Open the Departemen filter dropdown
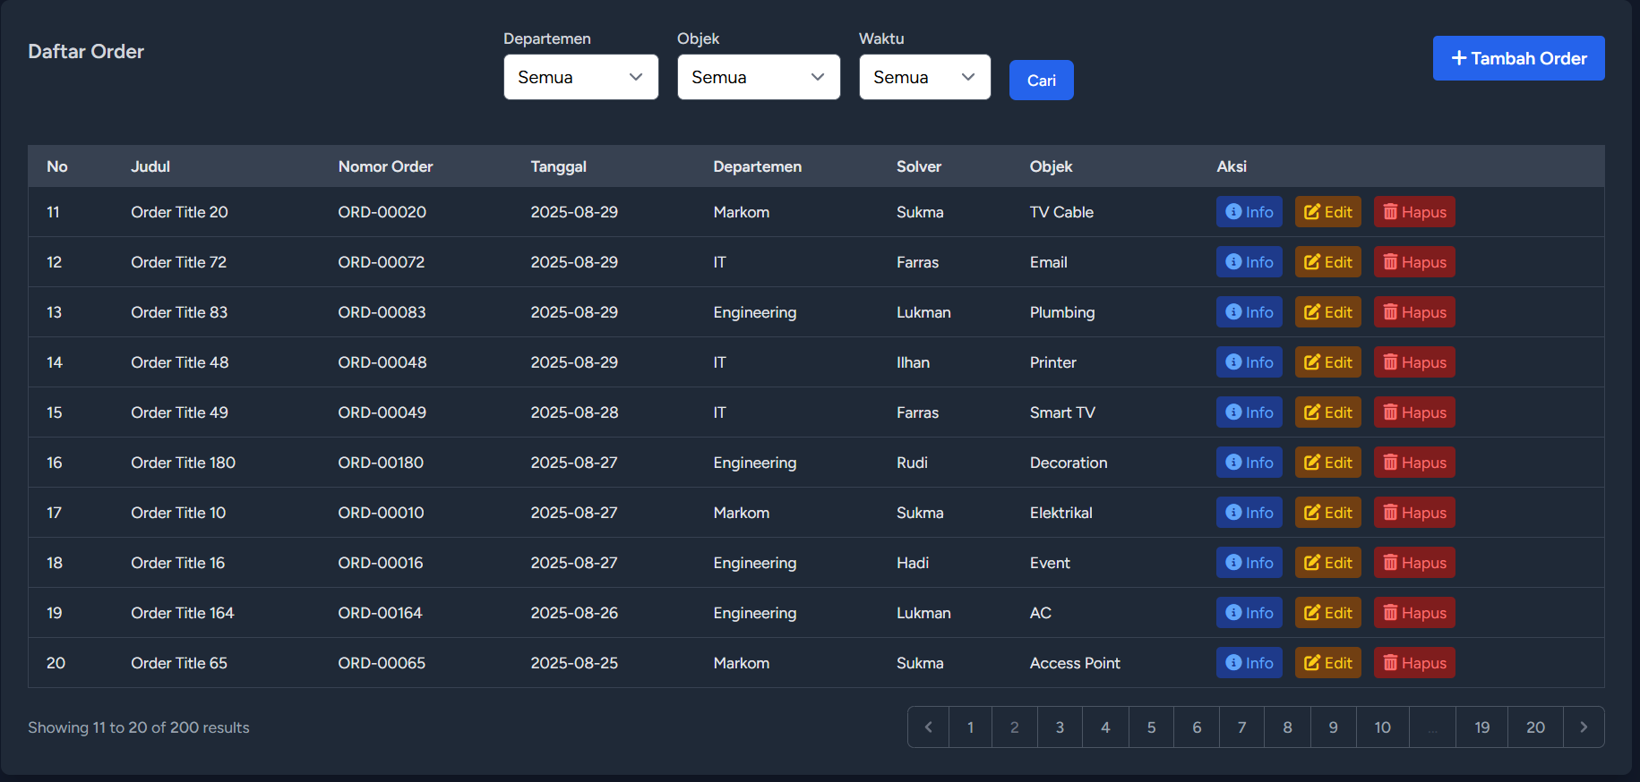The image size is (1640, 782). point(580,77)
